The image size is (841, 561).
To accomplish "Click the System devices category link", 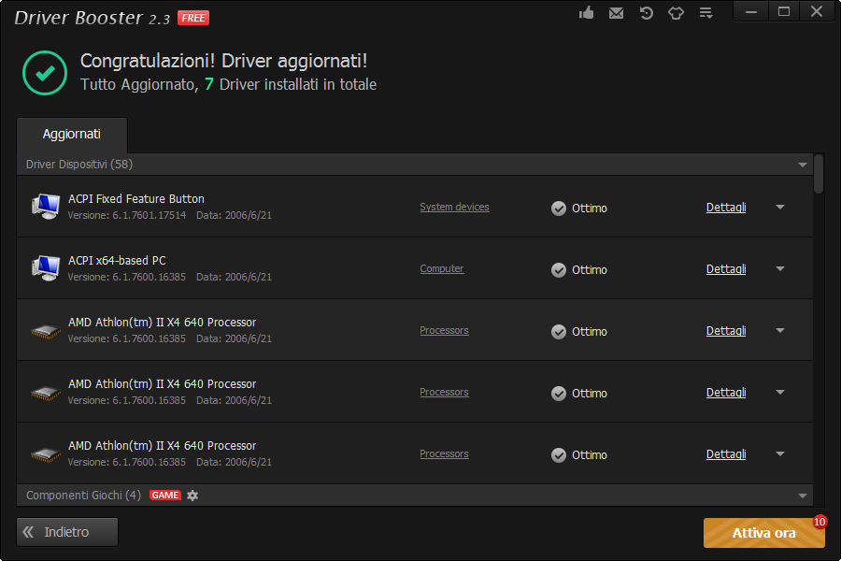I will (454, 207).
